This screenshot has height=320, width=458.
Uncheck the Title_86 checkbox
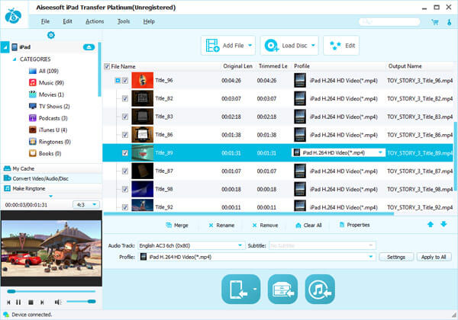point(125,135)
